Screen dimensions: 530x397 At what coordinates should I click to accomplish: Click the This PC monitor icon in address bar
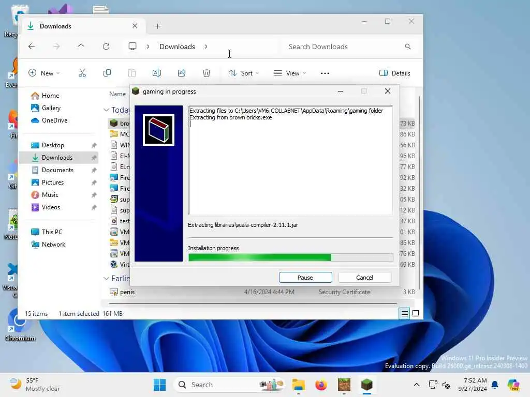(x=132, y=46)
